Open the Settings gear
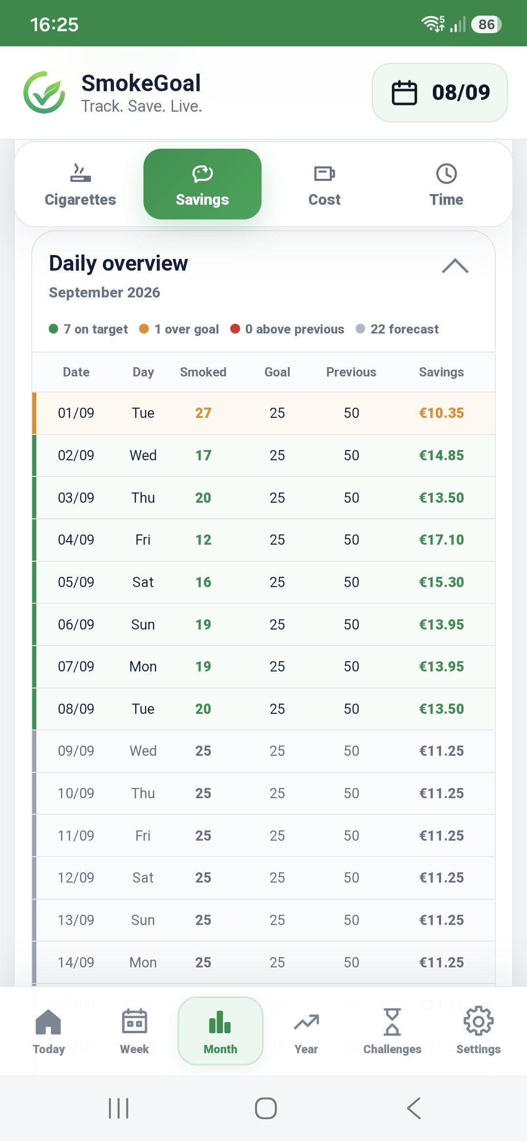The image size is (527, 1141). 478,1031
